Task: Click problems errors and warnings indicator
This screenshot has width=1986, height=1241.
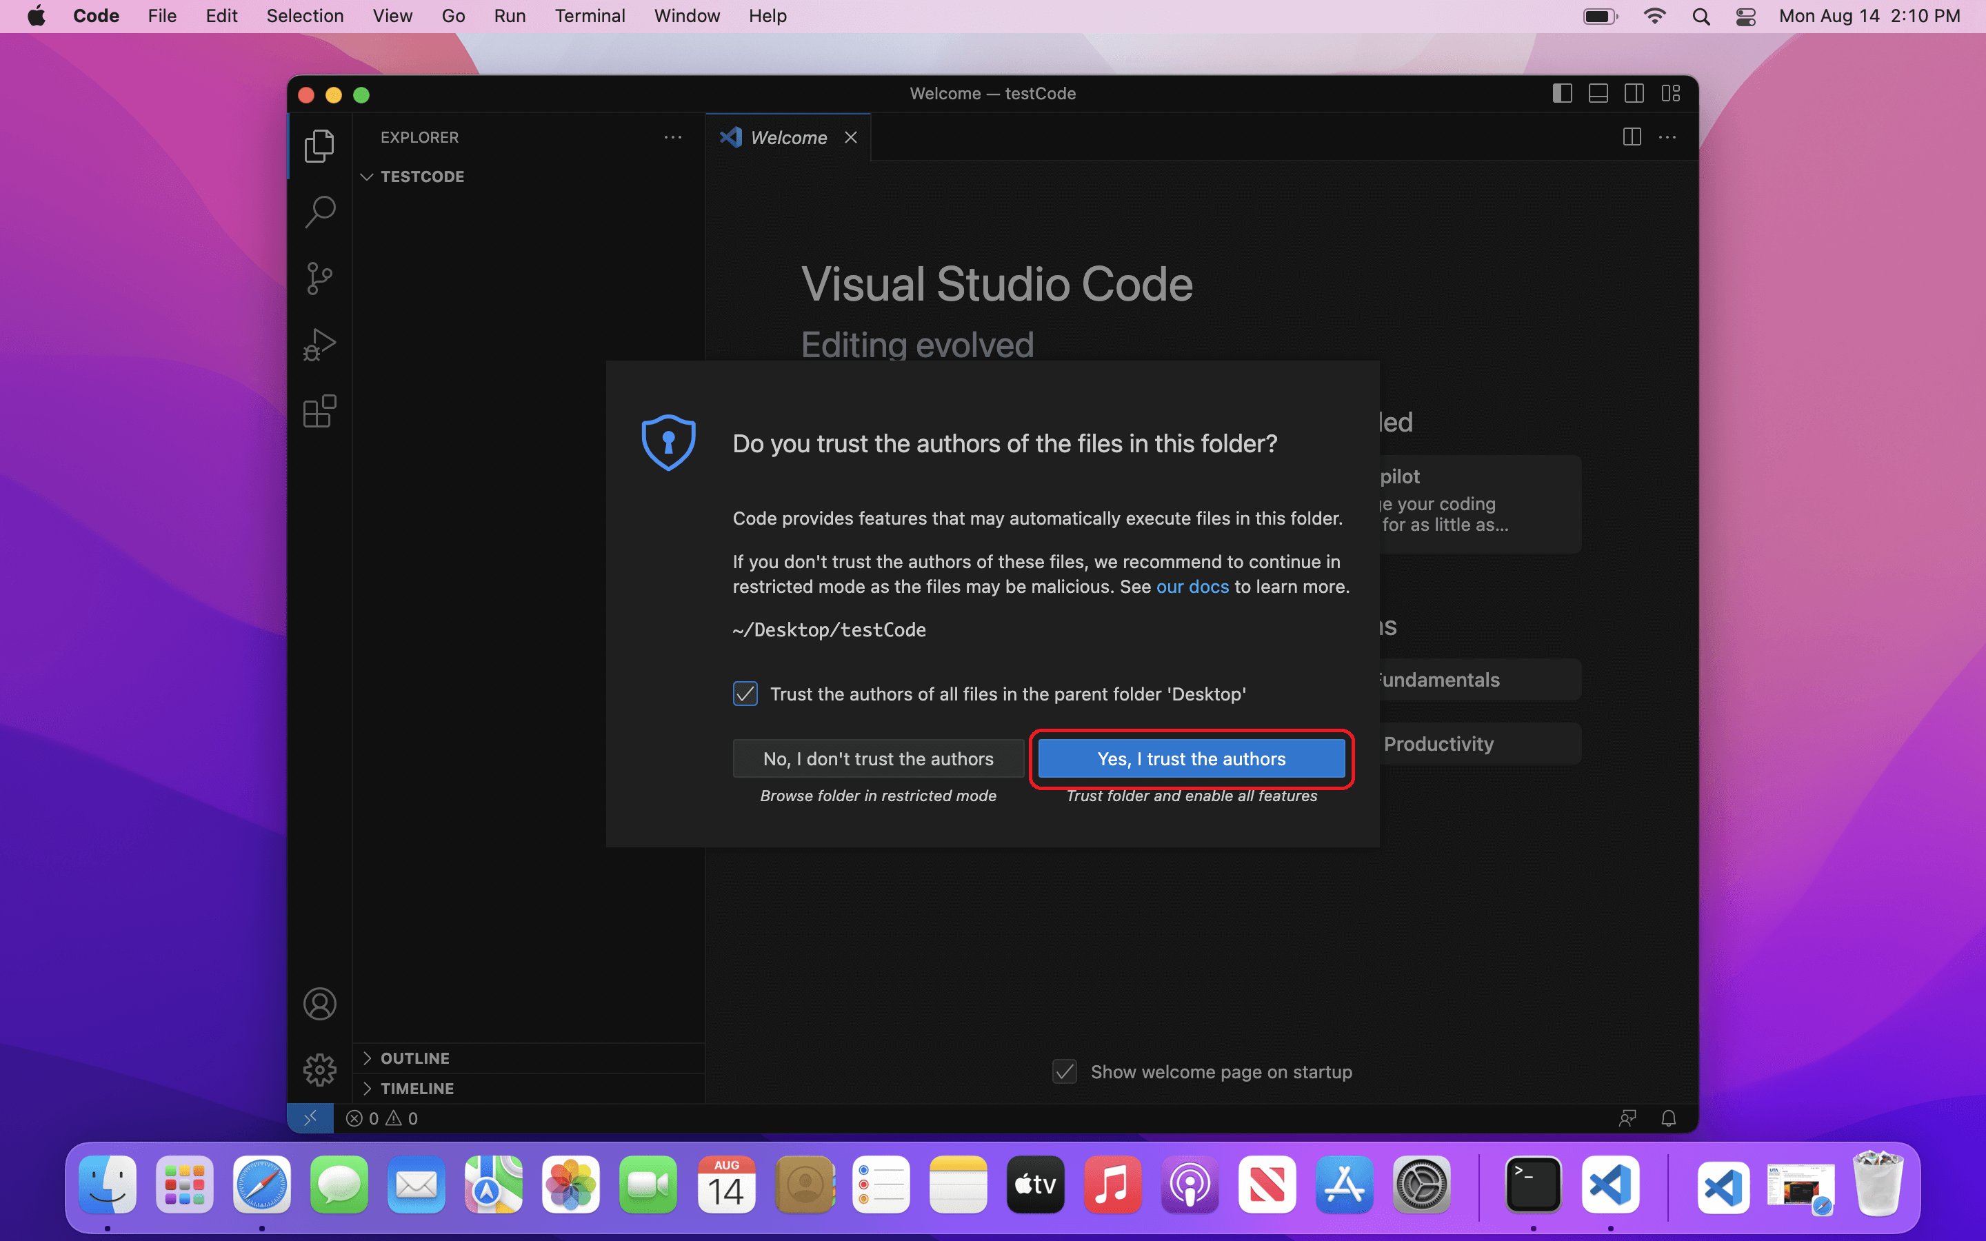Action: pyautogui.click(x=381, y=1118)
